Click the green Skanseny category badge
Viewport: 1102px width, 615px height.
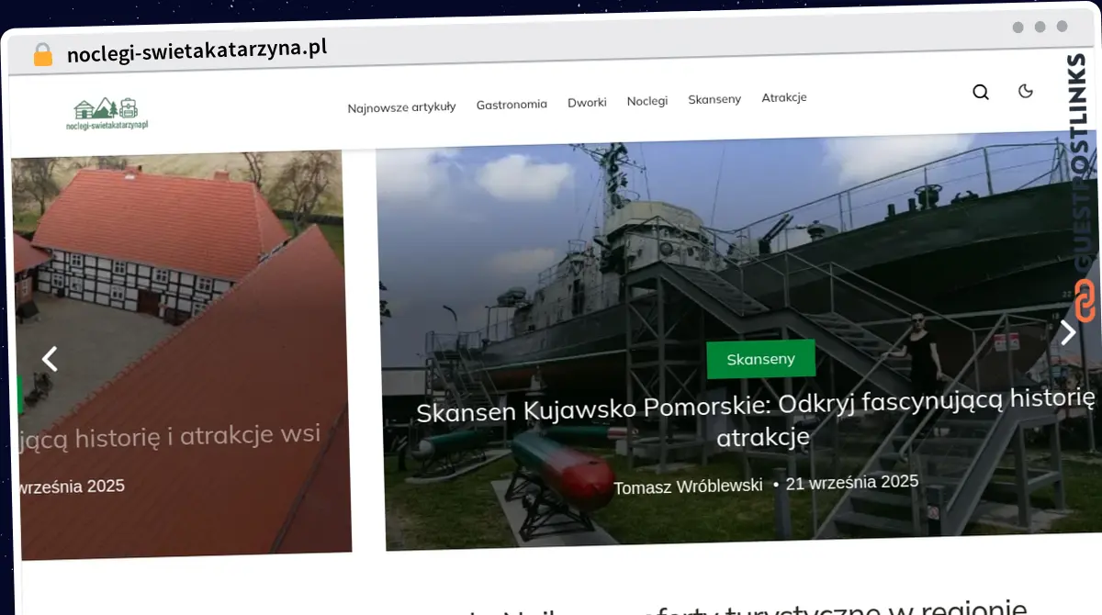[761, 359]
